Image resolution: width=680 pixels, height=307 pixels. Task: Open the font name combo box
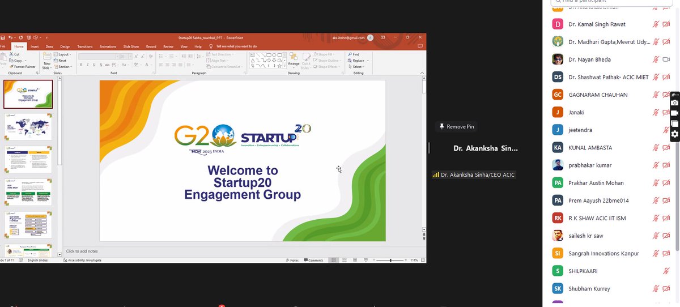click(x=97, y=57)
